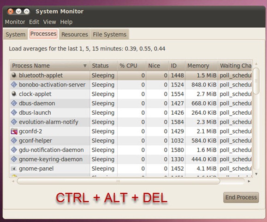Maximize the System Monitor window
Screen dimensions: 267x222
tap(27, 12)
